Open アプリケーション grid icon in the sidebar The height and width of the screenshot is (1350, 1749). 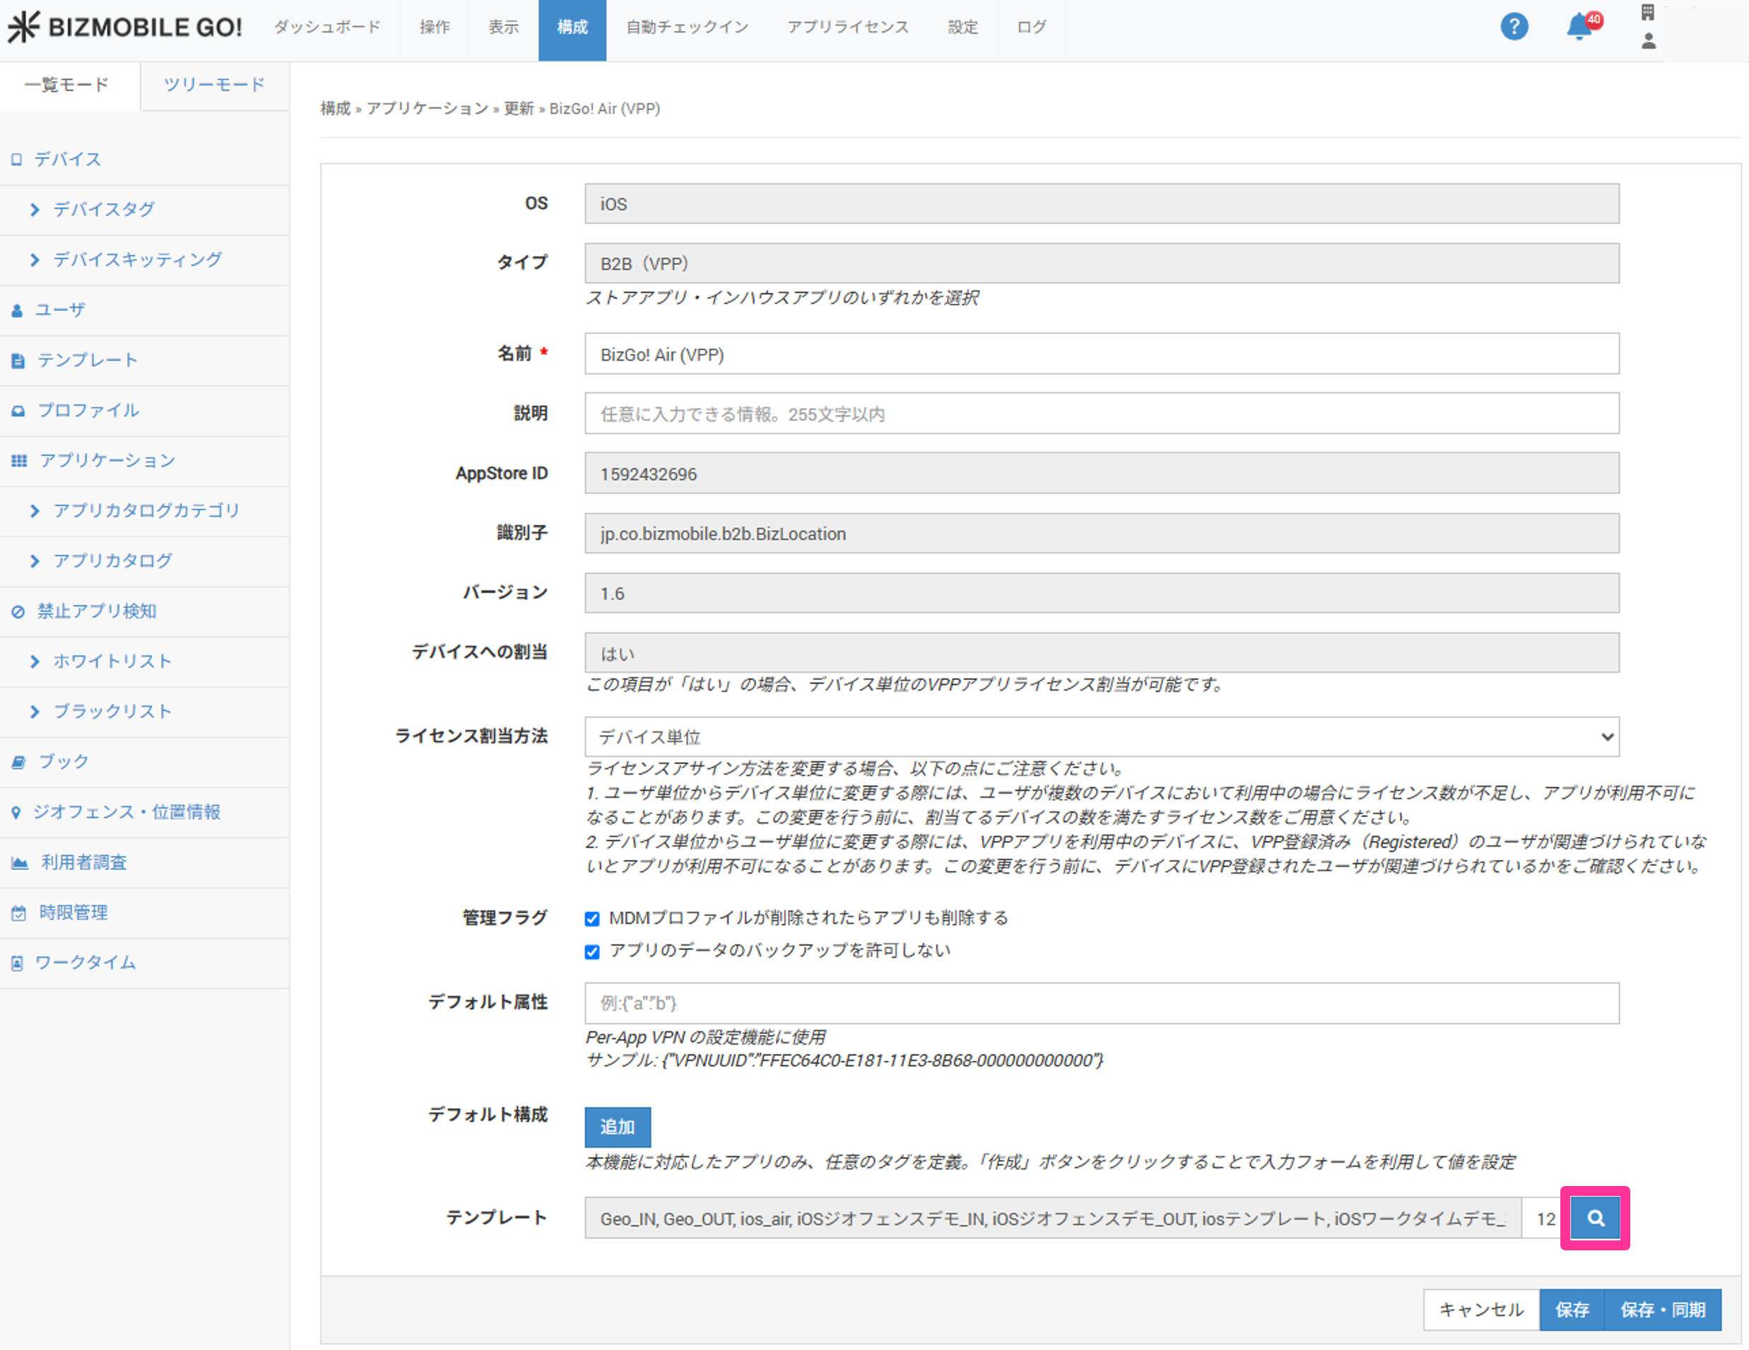tap(19, 460)
